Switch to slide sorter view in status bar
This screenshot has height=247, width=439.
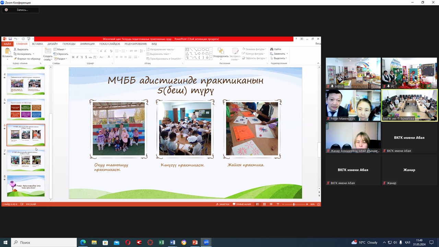point(264,204)
